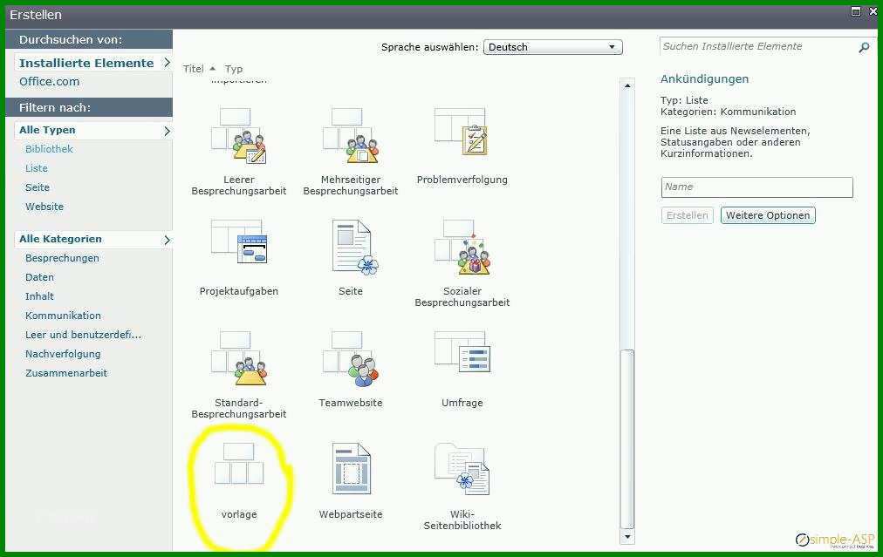This screenshot has width=883, height=557.
Task: Select the Seite page icon
Action: 355,248
